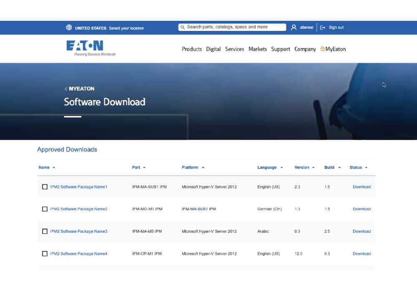Sort by the Status column arrow
This screenshot has width=417, height=291.
[366, 168]
